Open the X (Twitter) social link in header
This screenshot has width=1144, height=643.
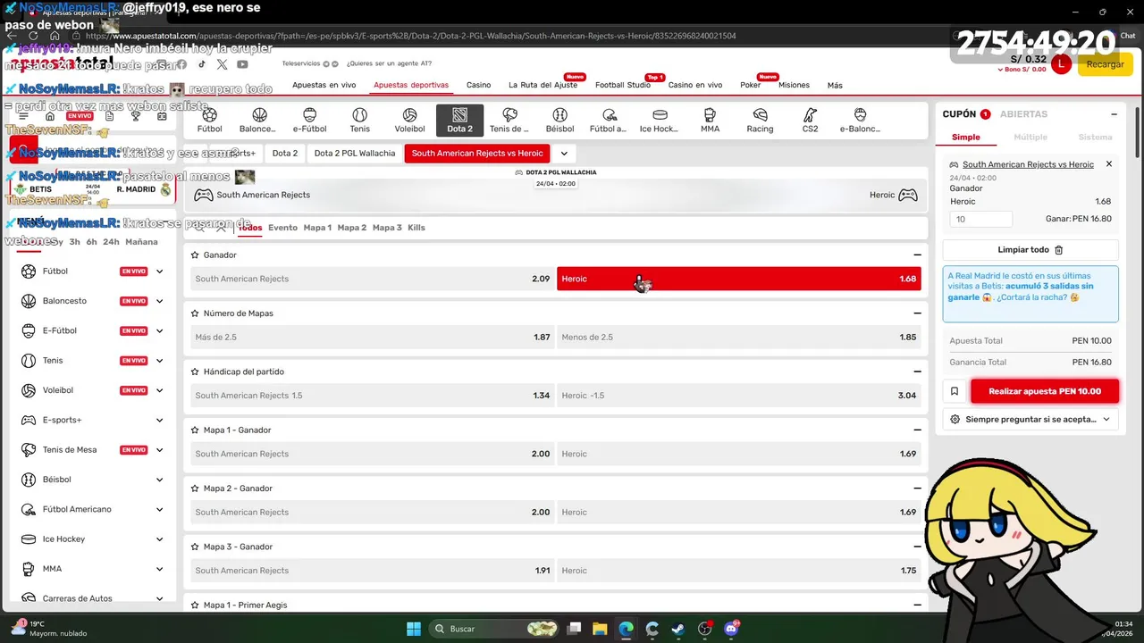tap(222, 64)
